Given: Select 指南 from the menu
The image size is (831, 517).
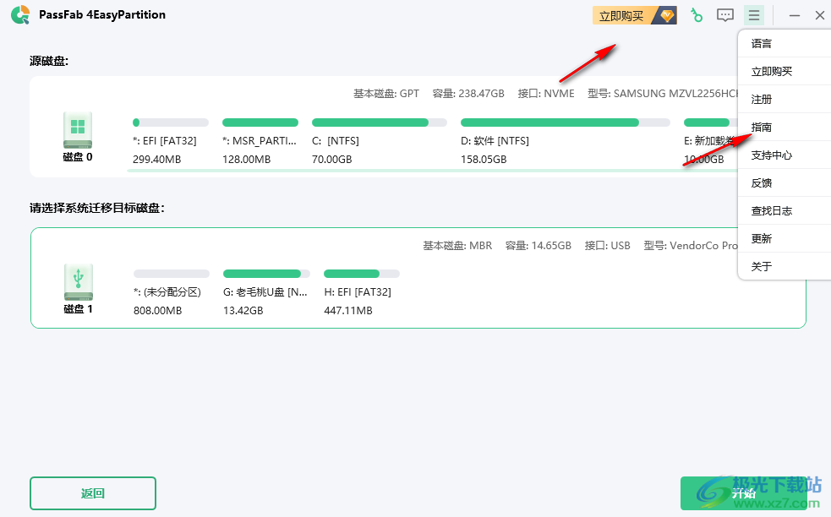Looking at the screenshot, I should tap(761, 126).
